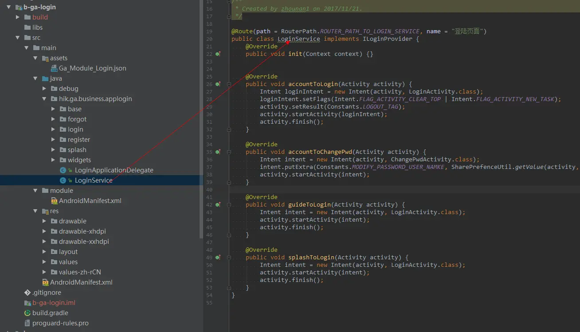Fold the guideToLogin method closing marker
Screen dimensions: 580x332
[229, 235]
